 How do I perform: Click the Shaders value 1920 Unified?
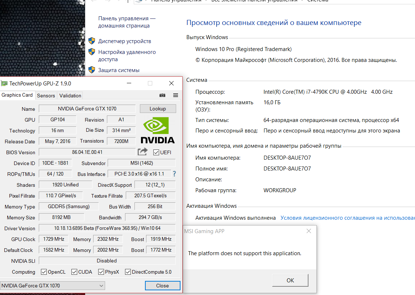(65, 185)
